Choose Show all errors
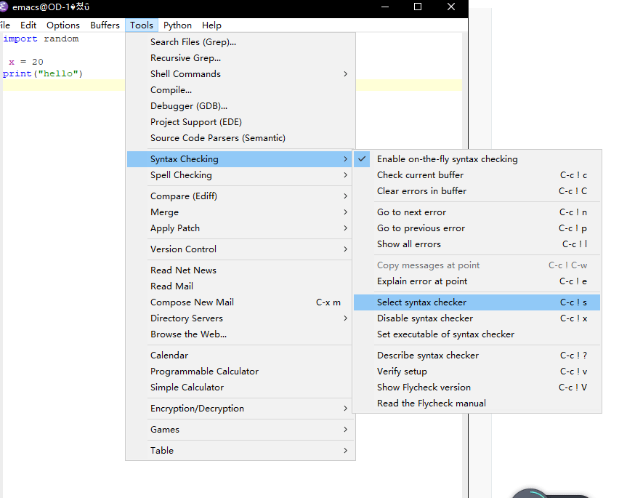Screen dimensions: 627x498 (408, 244)
